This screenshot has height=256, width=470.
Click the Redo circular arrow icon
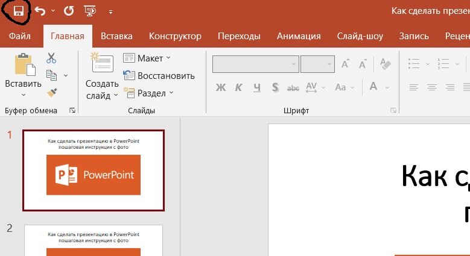pyautogui.click(x=69, y=11)
